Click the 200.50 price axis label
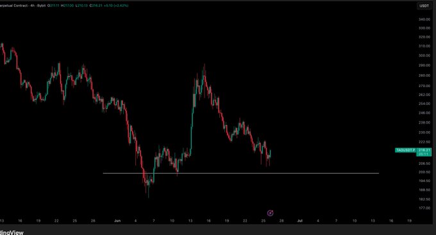The height and width of the screenshot is (235, 436). point(424,172)
